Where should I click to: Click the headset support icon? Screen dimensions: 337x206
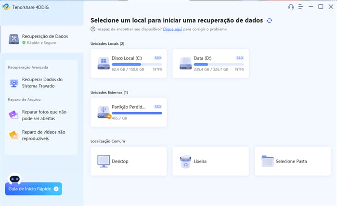pyautogui.click(x=291, y=7)
